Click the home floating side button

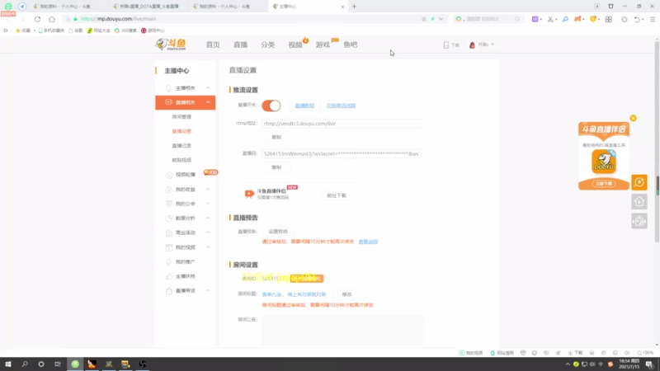pos(639,202)
